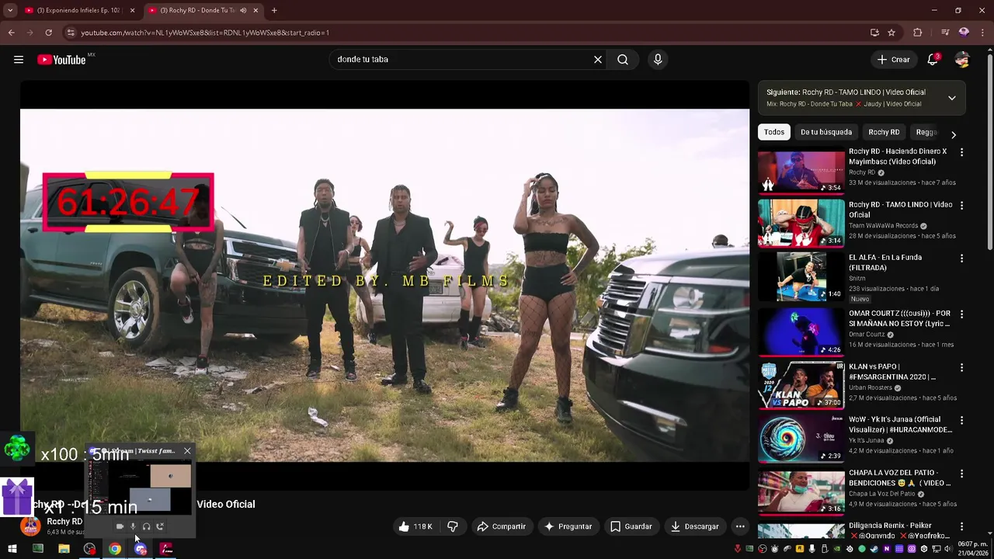The height and width of the screenshot is (559, 994).
Task: Open the Rochy RD channel avatar
Action: pos(30,526)
